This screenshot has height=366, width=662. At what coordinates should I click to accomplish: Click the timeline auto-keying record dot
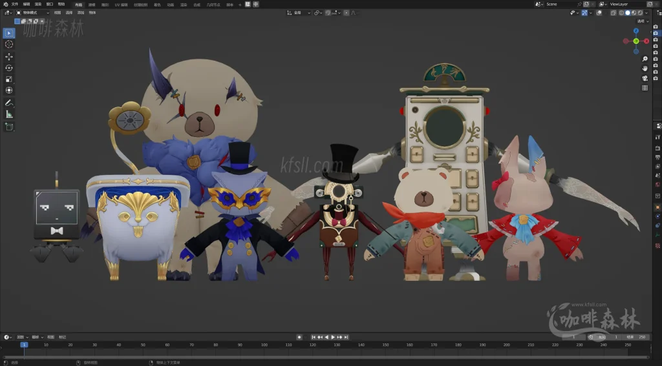pyautogui.click(x=299, y=337)
